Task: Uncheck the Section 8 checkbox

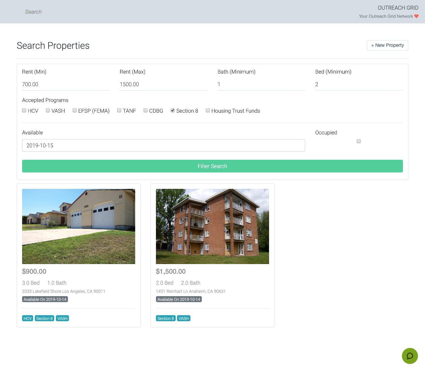Action: pos(173,110)
